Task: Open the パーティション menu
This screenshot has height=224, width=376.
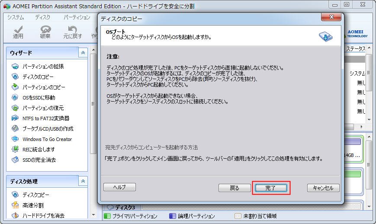Action: click(77, 17)
